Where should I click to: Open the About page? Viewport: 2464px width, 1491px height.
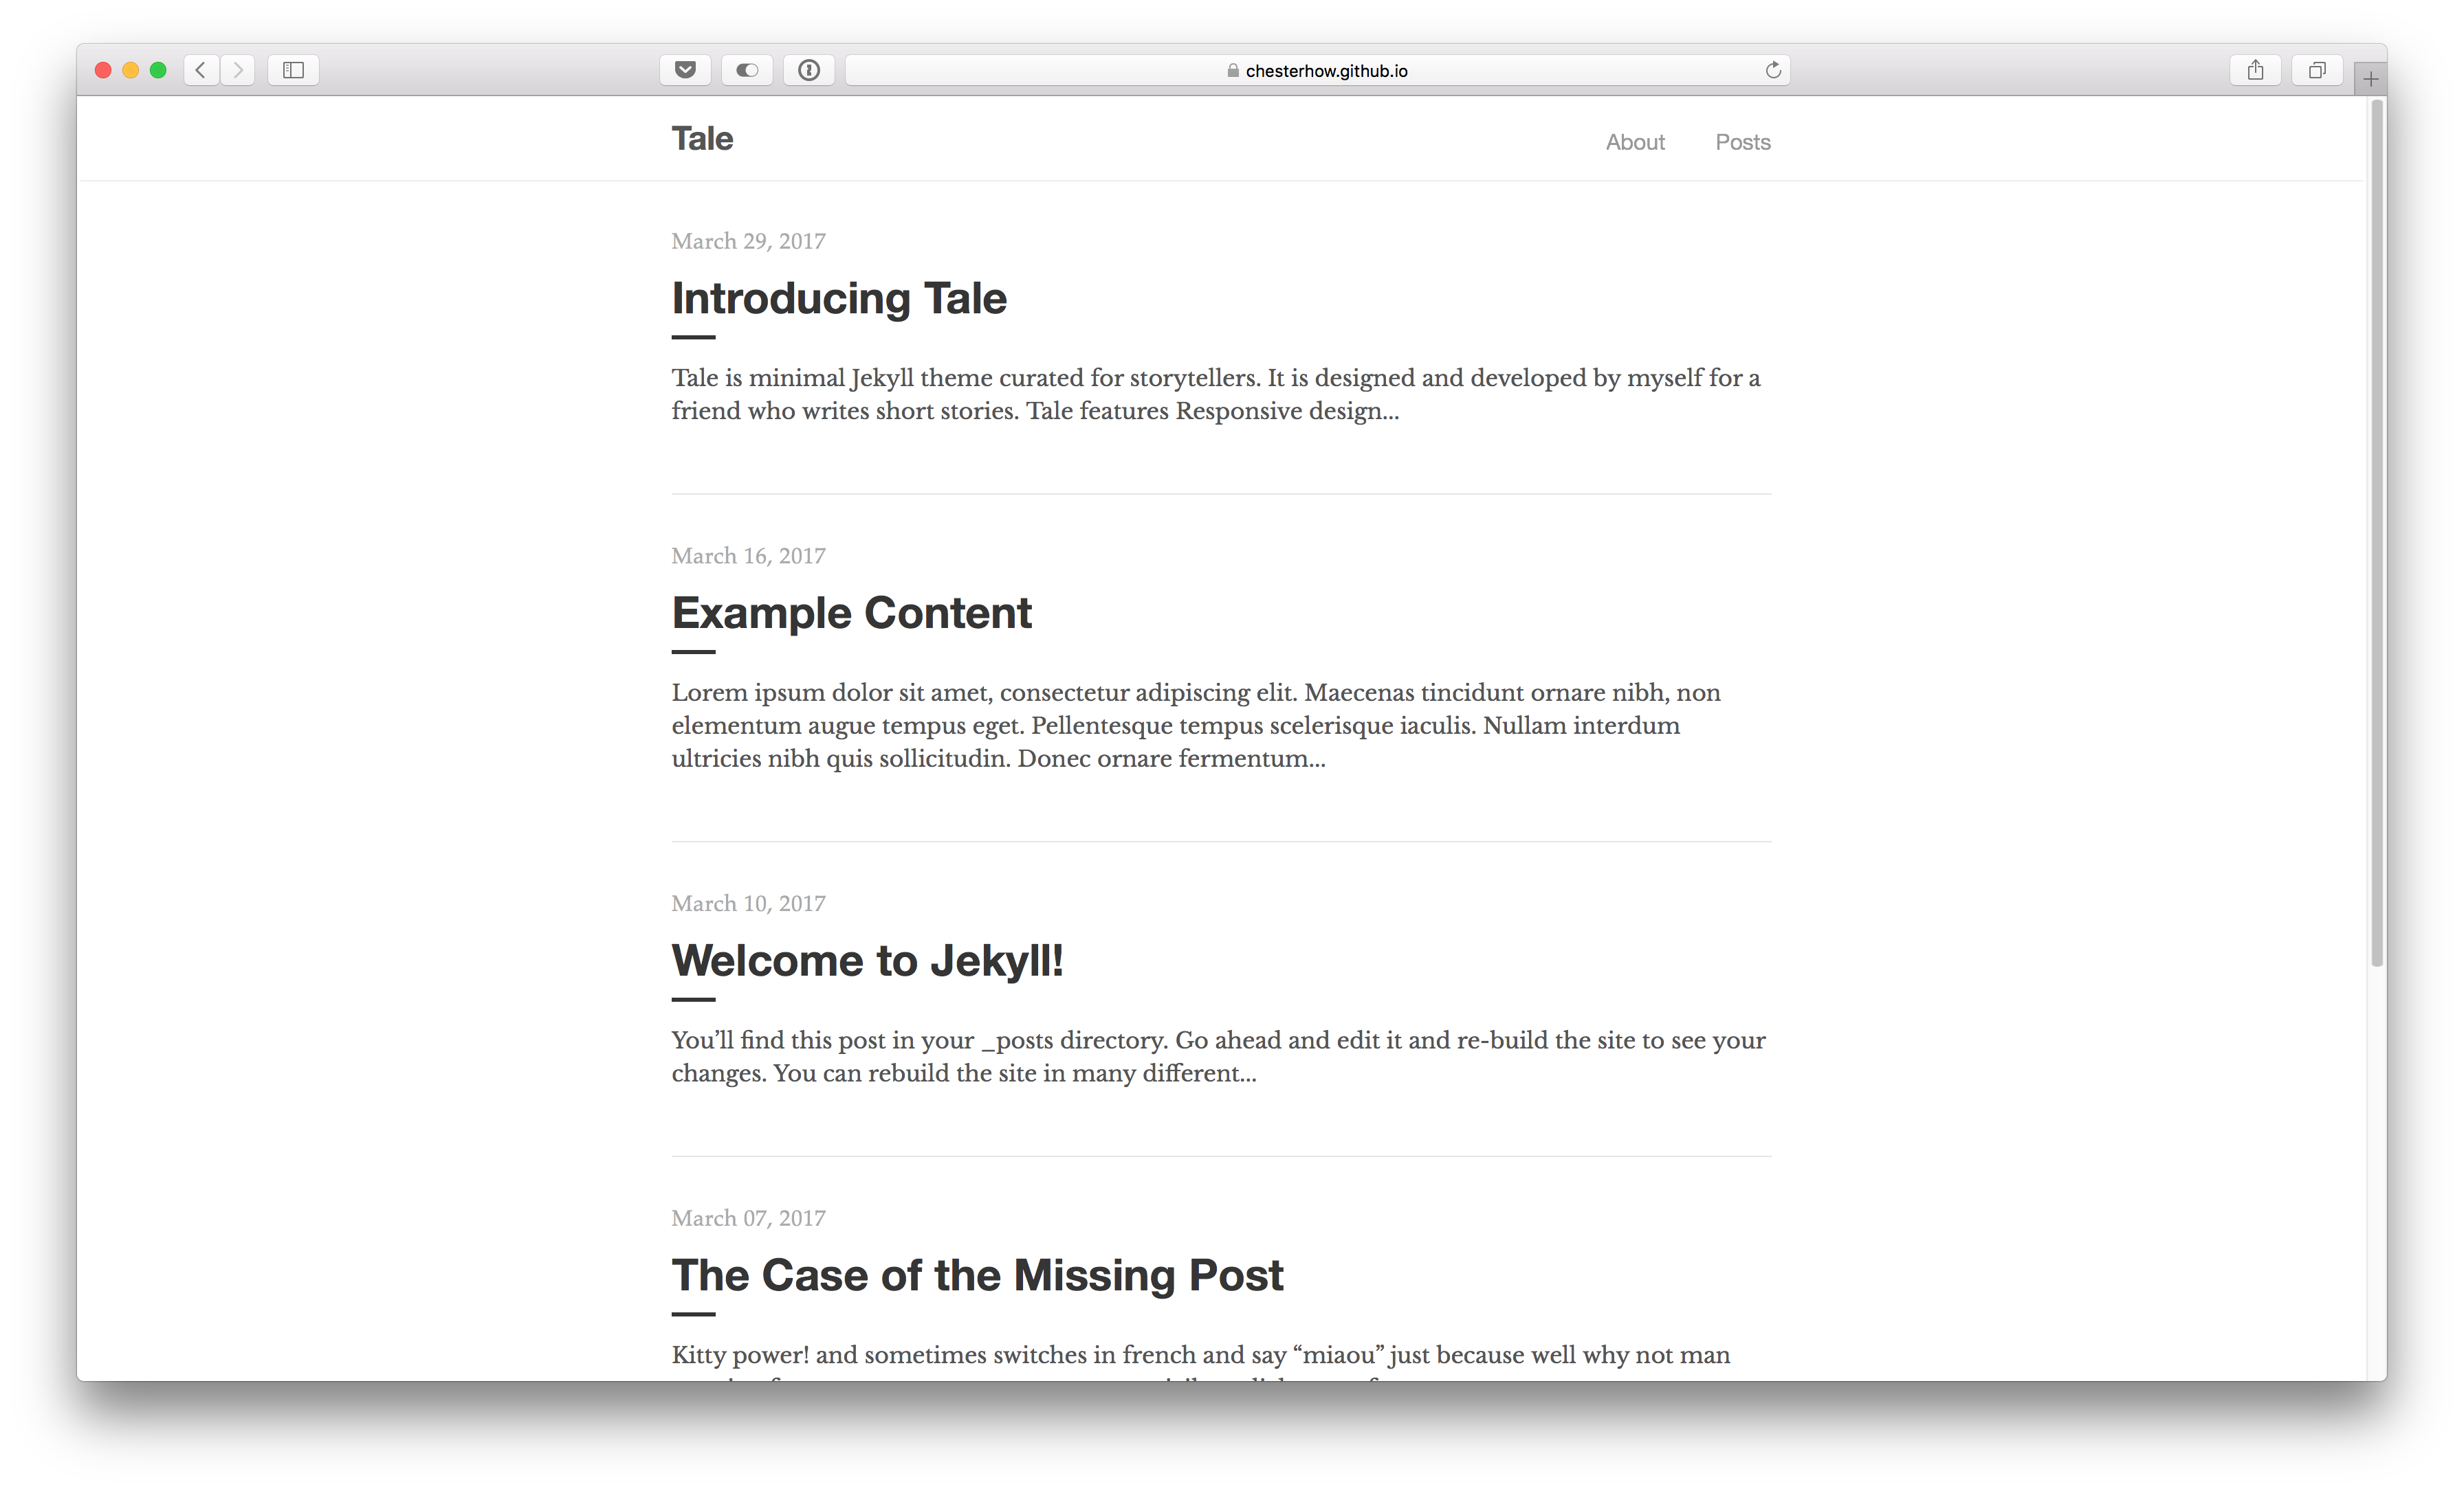pyautogui.click(x=1634, y=142)
